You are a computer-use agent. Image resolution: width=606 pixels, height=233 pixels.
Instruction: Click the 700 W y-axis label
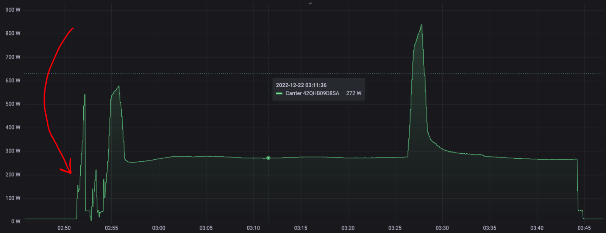click(x=13, y=57)
